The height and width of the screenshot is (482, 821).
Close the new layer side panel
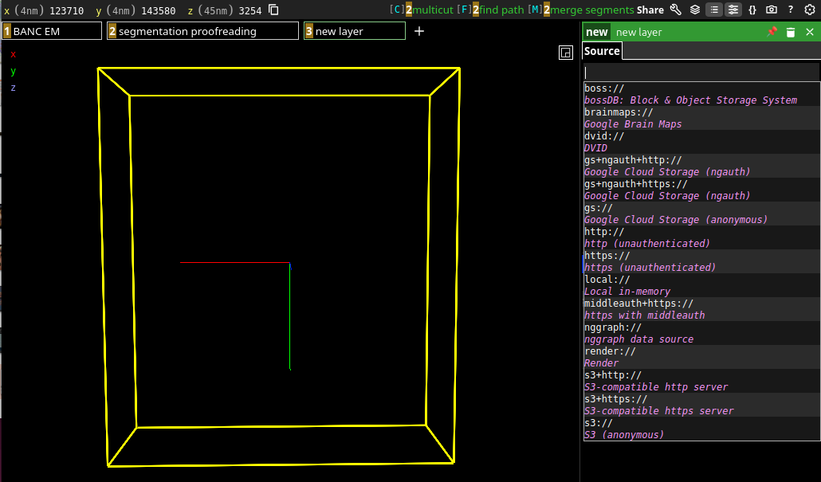point(810,32)
